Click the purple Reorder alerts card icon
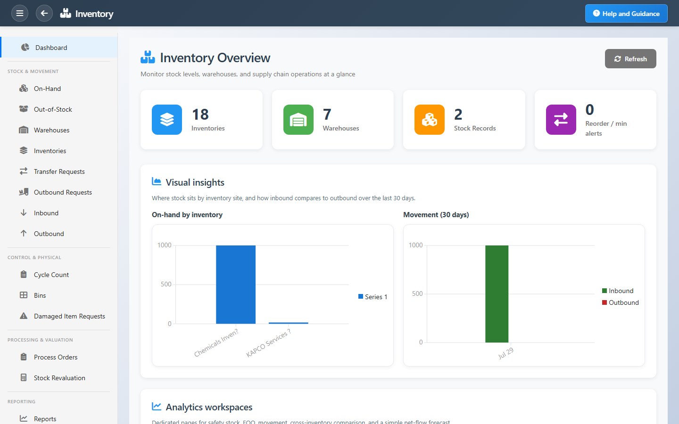679x424 pixels. [x=561, y=120]
